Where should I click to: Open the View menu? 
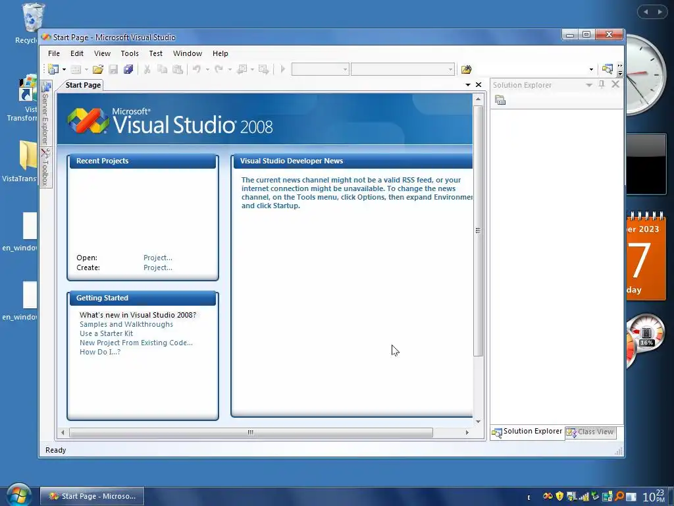pyautogui.click(x=102, y=53)
